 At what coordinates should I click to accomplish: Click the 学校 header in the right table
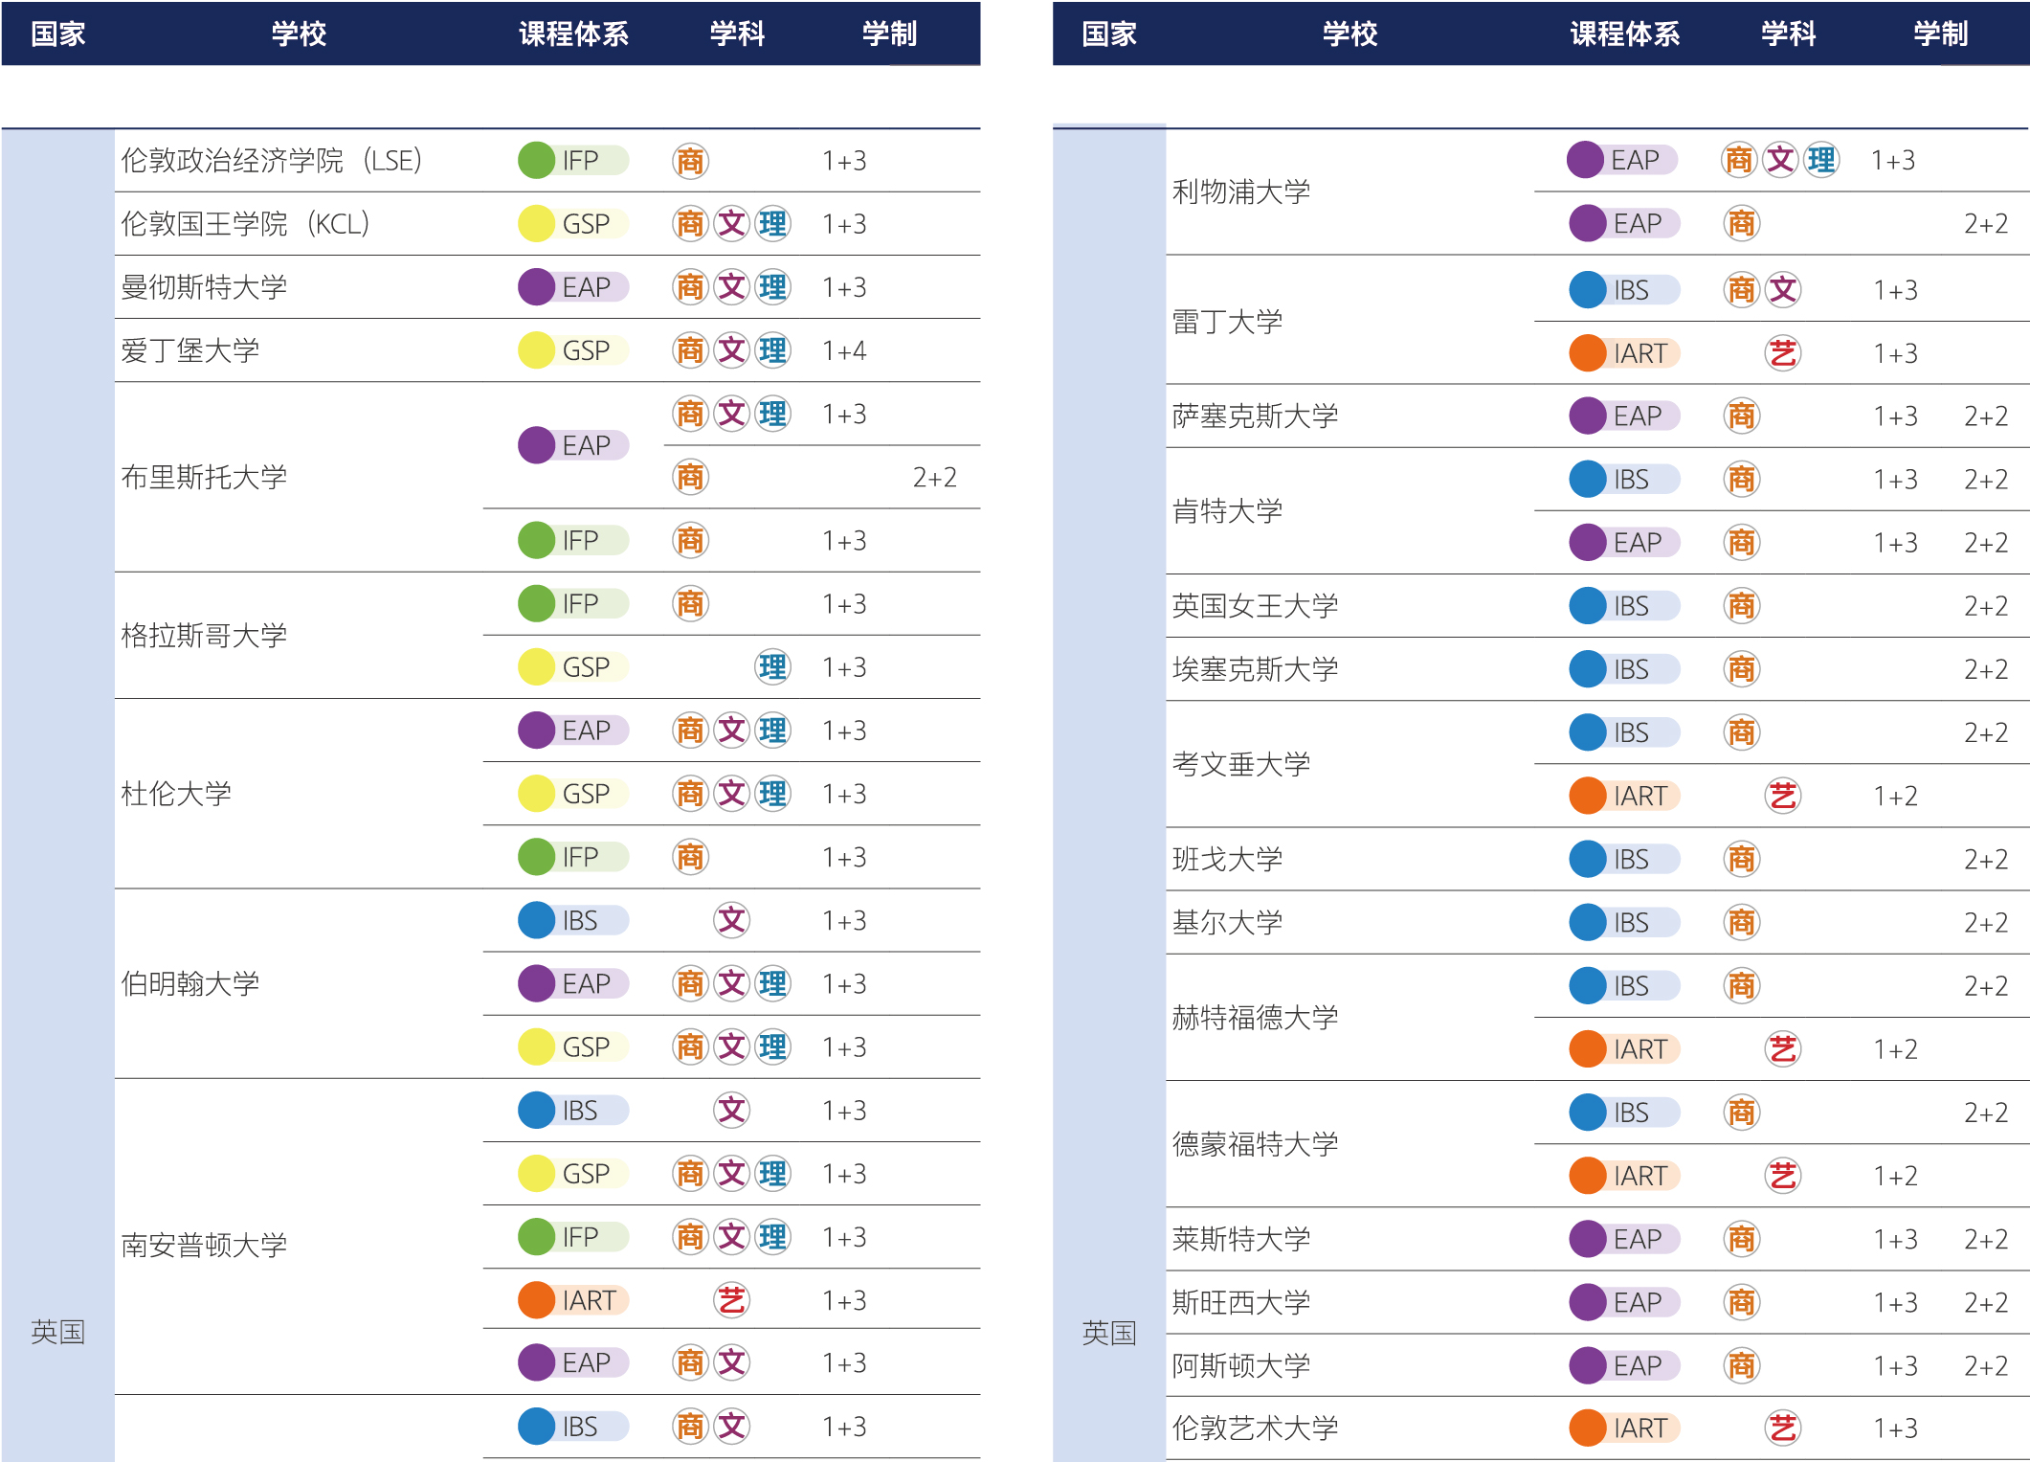[x=1350, y=34]
